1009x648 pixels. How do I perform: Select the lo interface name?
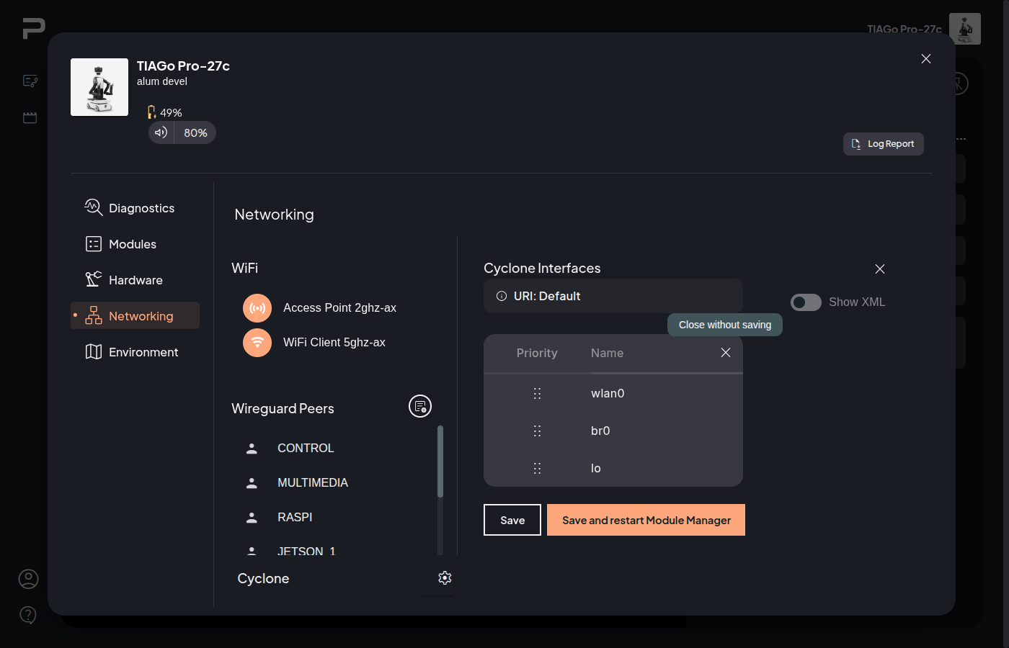pos(596,468)
